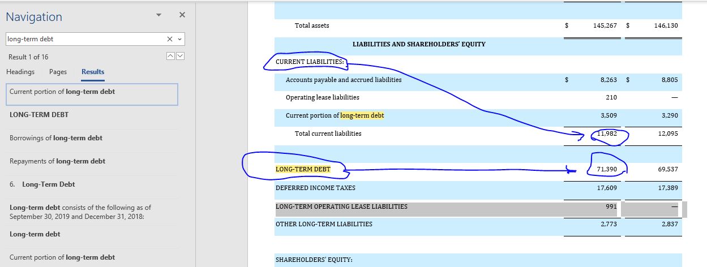Viewport: 707px width, 267px height.
Task: Go to 'Repayments of long-term debt' result
Action: pos(57,161)
